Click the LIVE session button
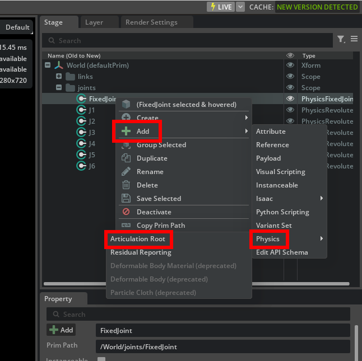This screenshot has height=361, width=362. tap(220, 7)
